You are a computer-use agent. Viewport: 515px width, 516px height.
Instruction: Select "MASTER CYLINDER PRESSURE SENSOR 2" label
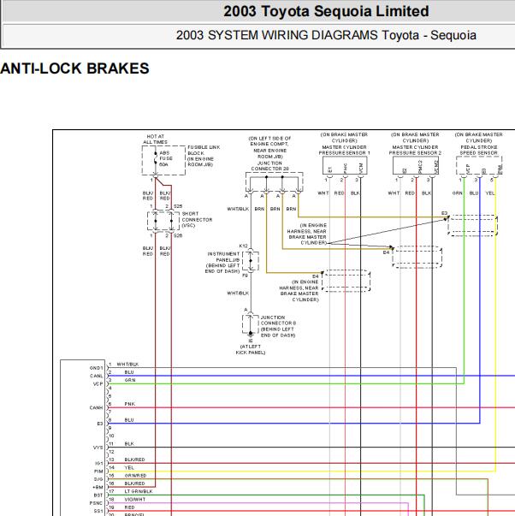pos(415,150)
